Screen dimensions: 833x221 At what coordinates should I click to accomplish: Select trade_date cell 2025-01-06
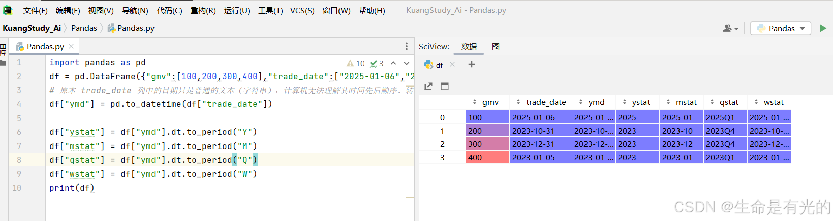coord(541,117)
